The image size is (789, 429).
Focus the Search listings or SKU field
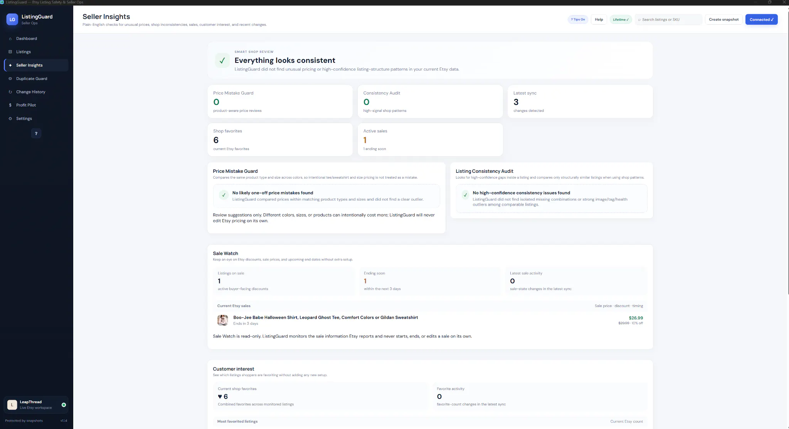pyautogui.click(x=668, y=20)
